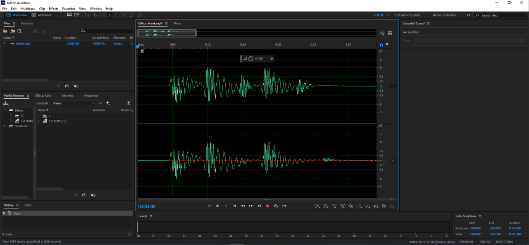Click the Rewind transport button

tap(243, 206)
